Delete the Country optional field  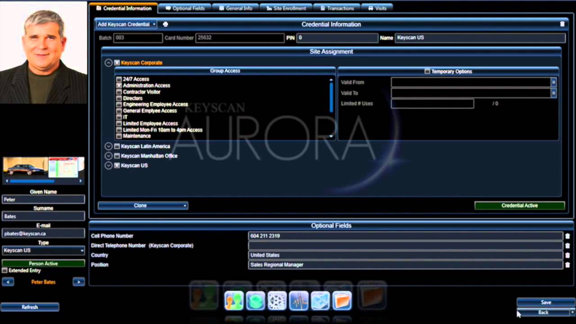point(567,255)
